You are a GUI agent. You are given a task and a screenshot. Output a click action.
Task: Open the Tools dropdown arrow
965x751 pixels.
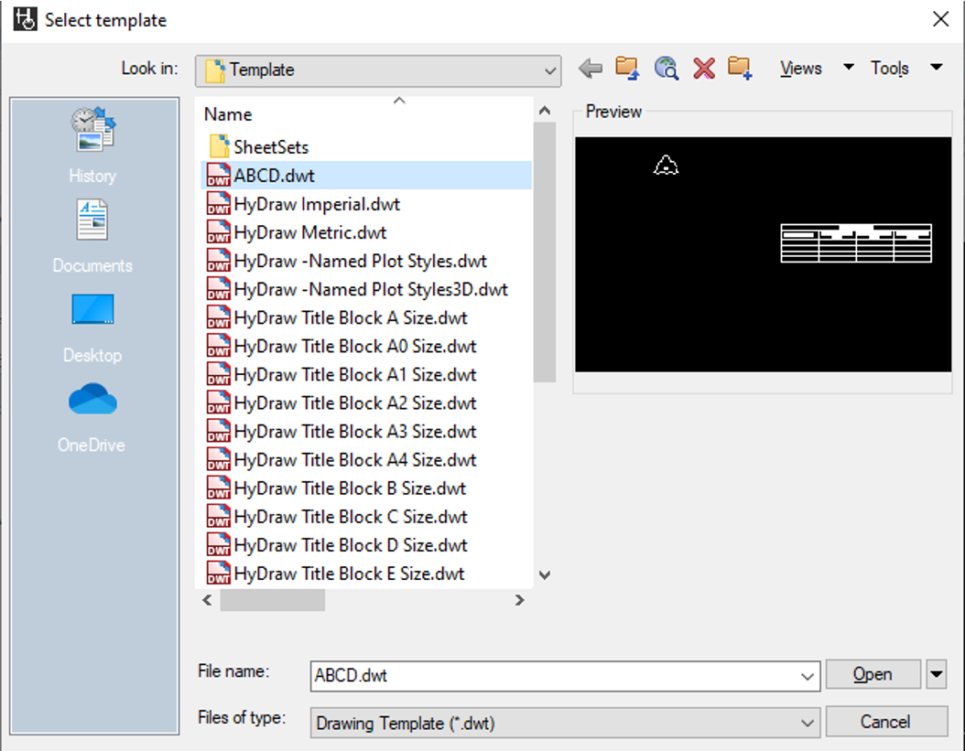pyautogui.click(x=937, y=67)
